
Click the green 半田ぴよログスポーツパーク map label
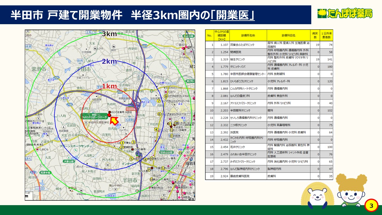(x=94, y=116)
